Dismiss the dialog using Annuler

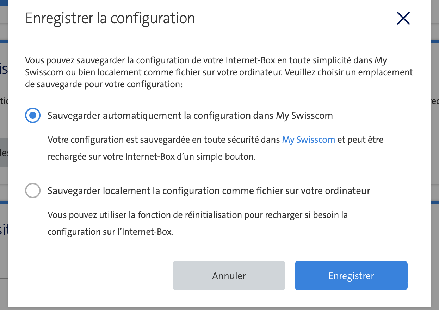point(229,276)
